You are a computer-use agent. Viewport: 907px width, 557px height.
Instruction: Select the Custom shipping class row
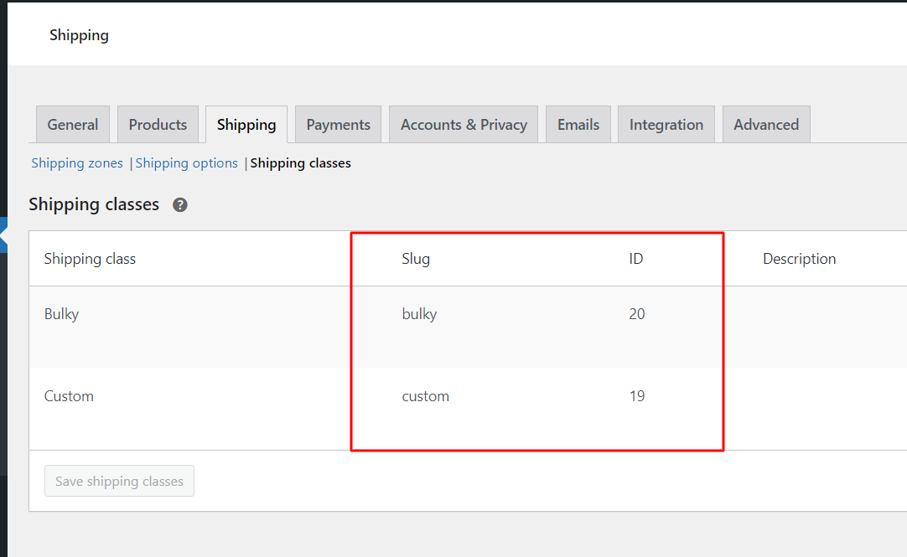pyautogui.click(x=468, y=409)
